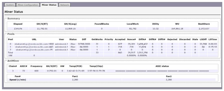Click the Speed (r/min) row label
This screenshot has width=224, height=91.
(18, 80)
